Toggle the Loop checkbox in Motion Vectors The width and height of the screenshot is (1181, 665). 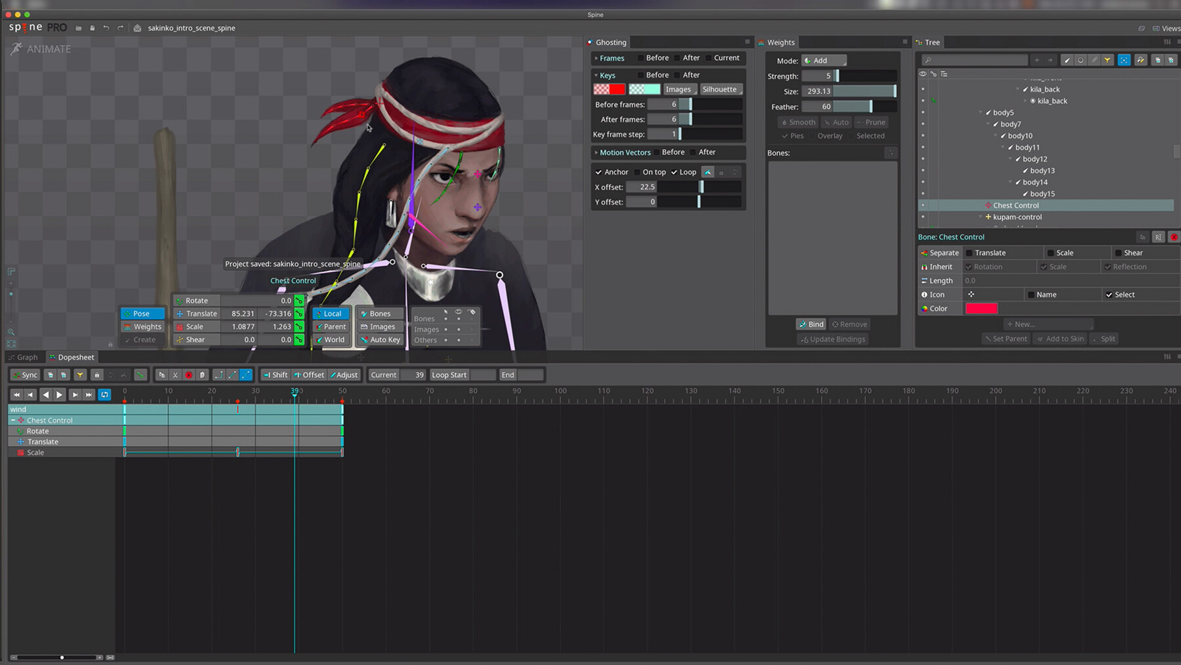click(x=676, y=172)
